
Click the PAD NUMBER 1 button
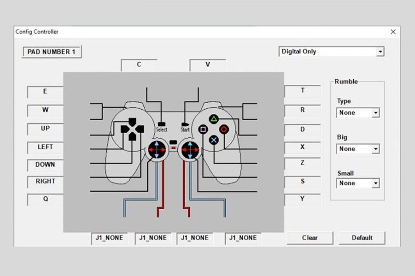point(52,52)
